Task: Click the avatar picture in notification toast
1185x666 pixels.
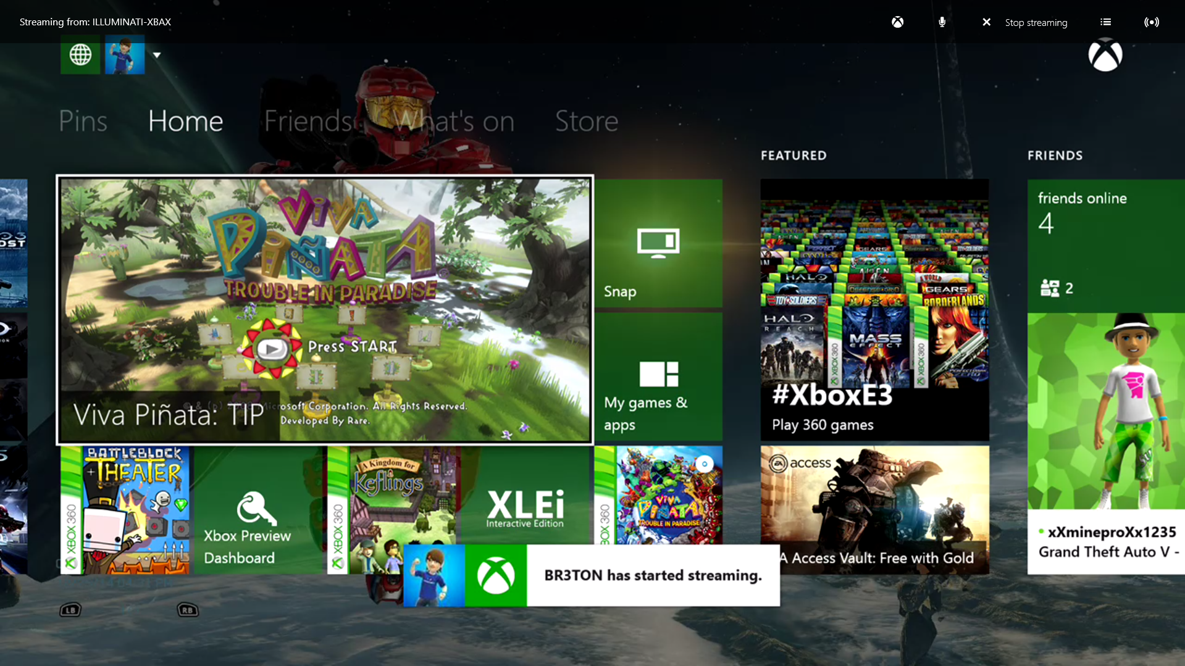Action: 434,575
